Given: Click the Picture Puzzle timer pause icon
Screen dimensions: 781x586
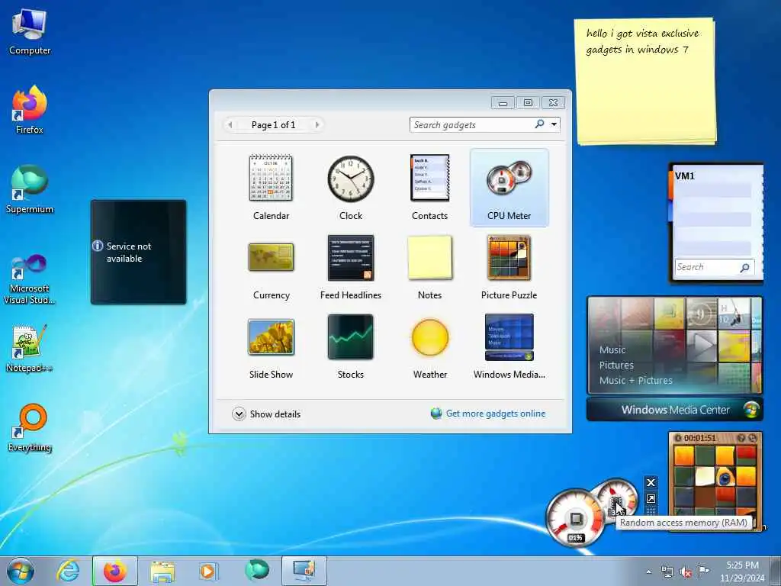Looking at the screenshot, I should tap(677, 438).
